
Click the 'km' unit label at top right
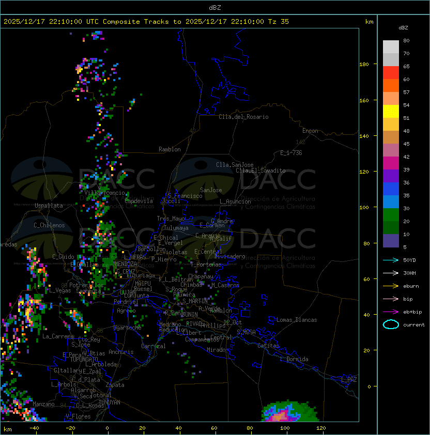369,21
